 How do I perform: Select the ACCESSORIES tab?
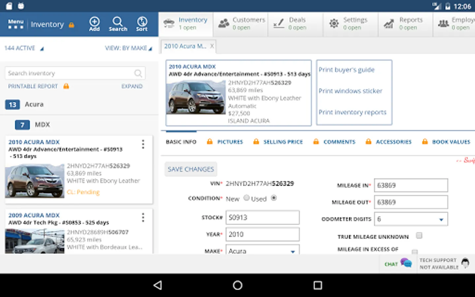(x=394, y=142)
